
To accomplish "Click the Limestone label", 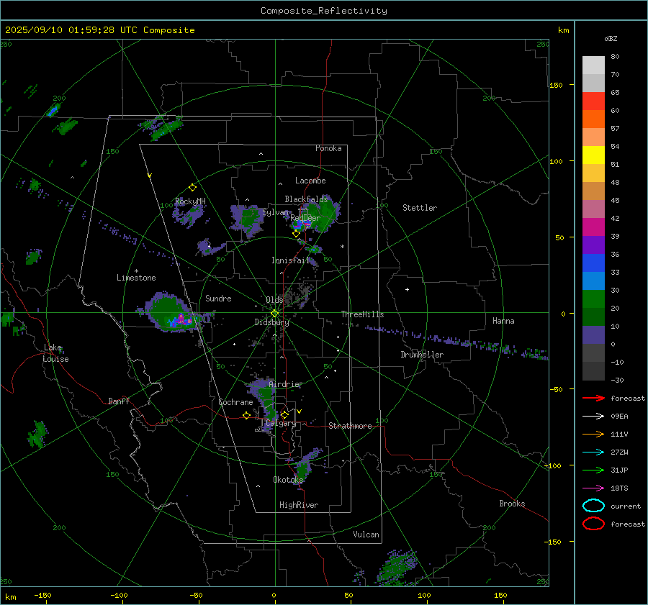I will coord(136,278).
